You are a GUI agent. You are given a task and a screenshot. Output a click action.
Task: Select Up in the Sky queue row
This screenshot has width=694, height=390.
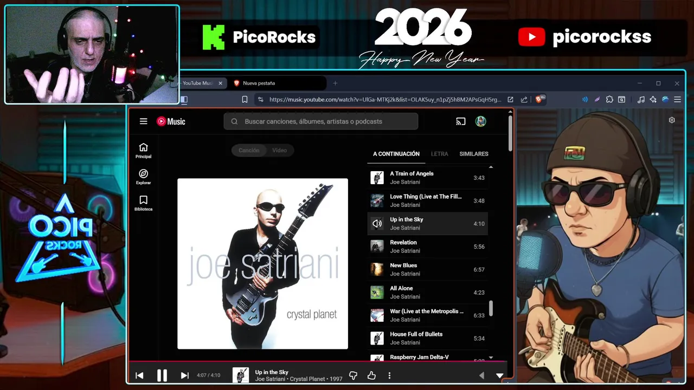click(428, 224)
